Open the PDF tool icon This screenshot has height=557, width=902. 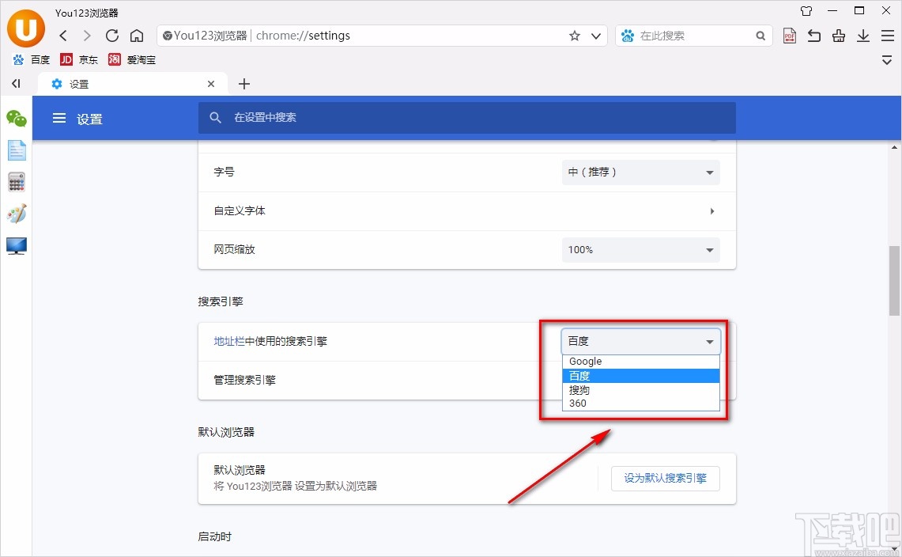click(790, 36)
